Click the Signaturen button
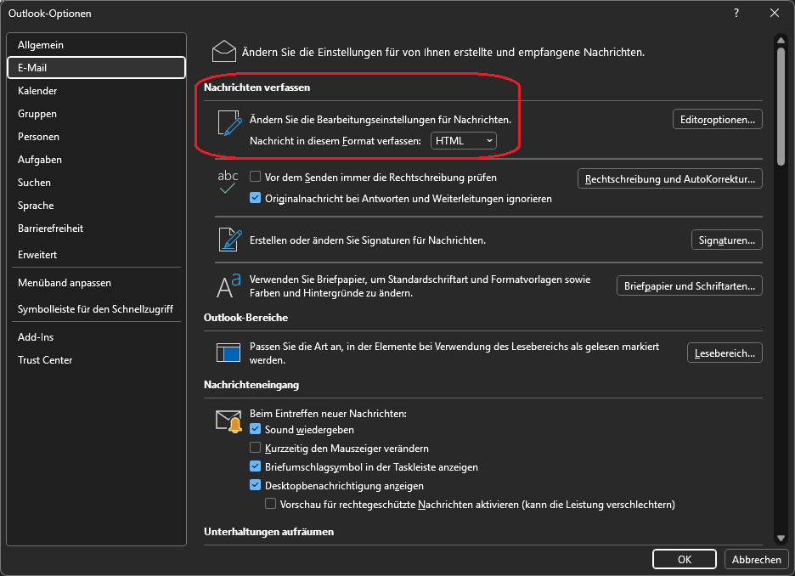Image resolution: width=795 pixels, height=576 pixels. click(x=726, y=240)
